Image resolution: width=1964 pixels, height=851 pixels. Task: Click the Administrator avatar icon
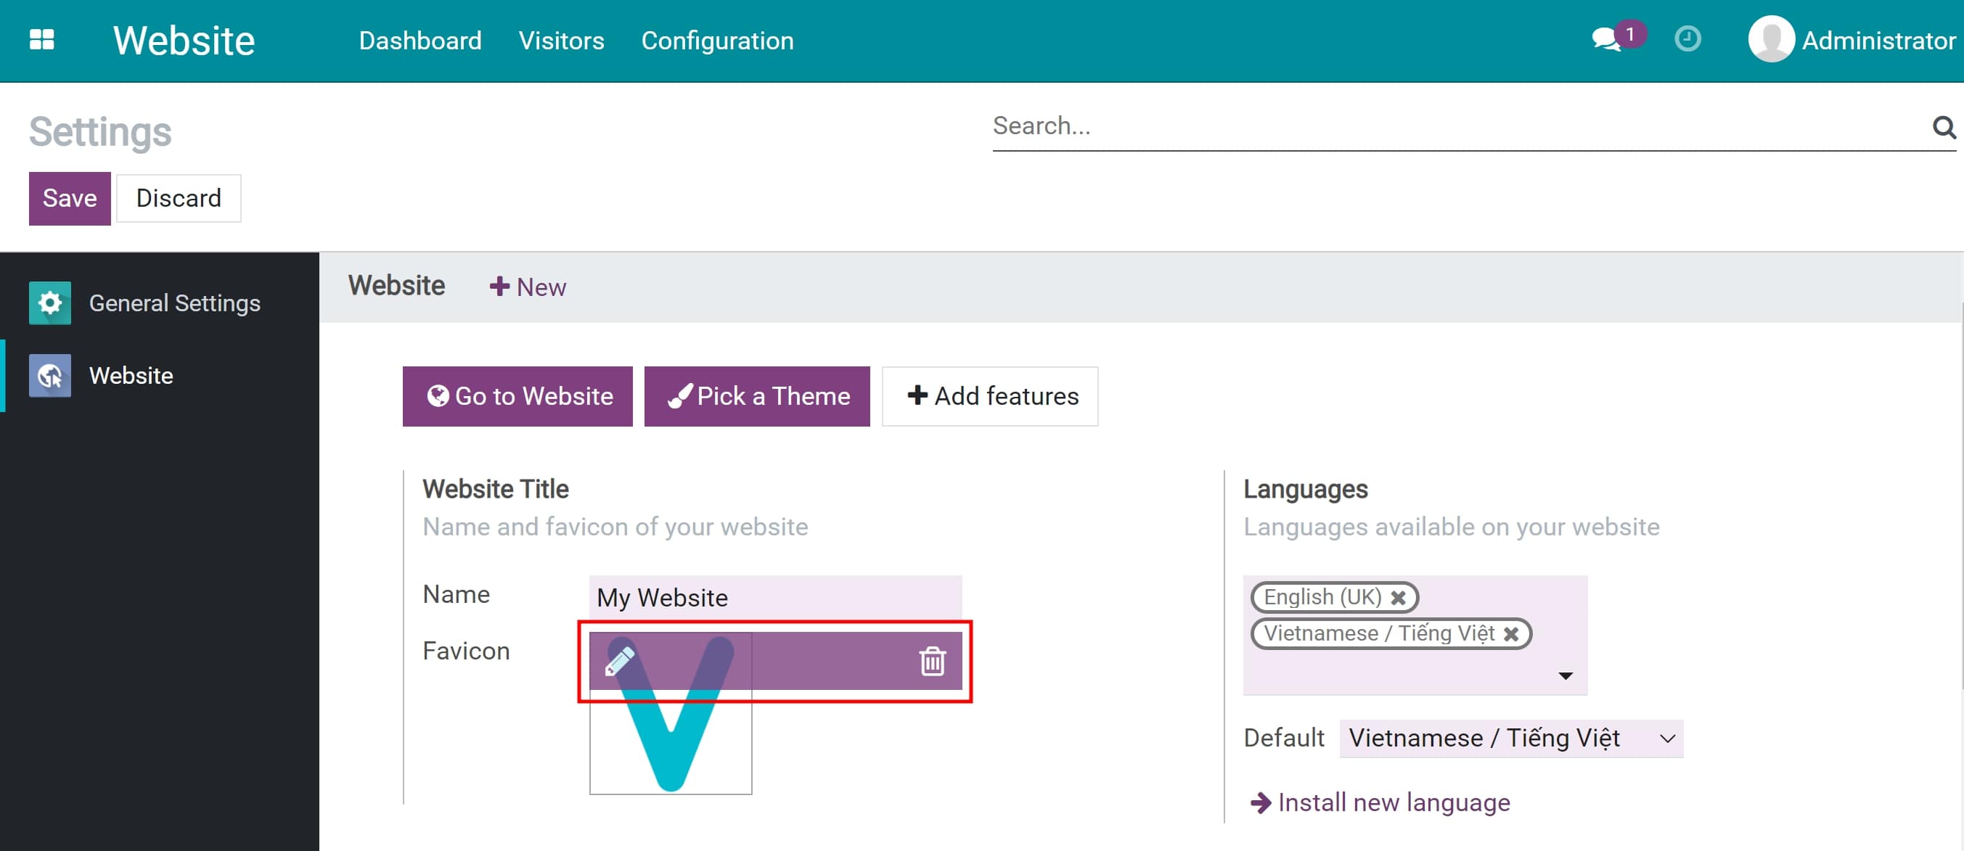point(1770,40)
